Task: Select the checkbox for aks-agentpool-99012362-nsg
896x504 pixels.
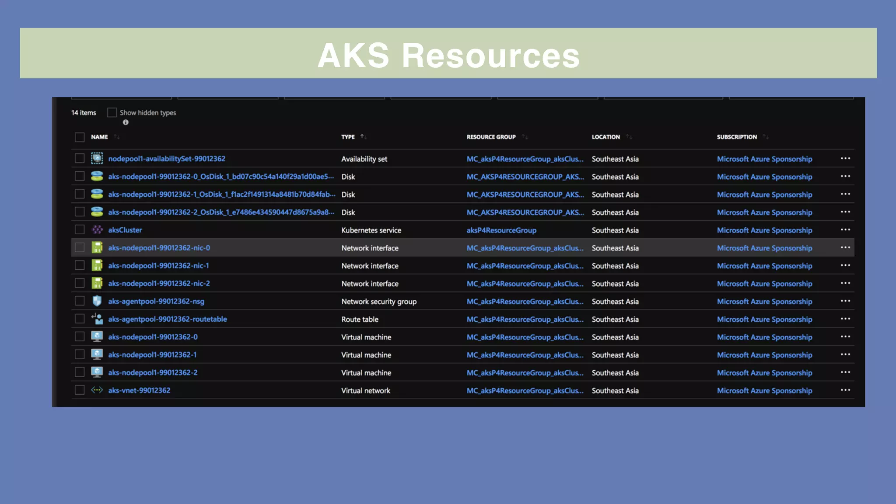Action: point(80,301)
